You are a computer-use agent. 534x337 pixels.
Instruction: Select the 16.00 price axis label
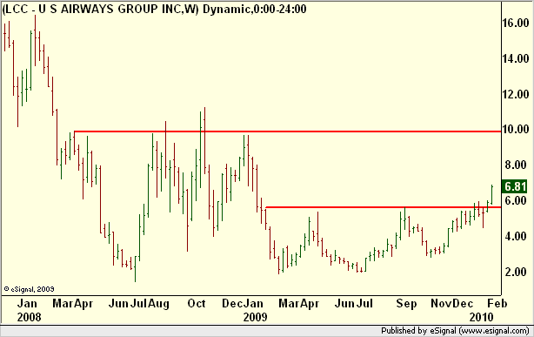(516, 24)
